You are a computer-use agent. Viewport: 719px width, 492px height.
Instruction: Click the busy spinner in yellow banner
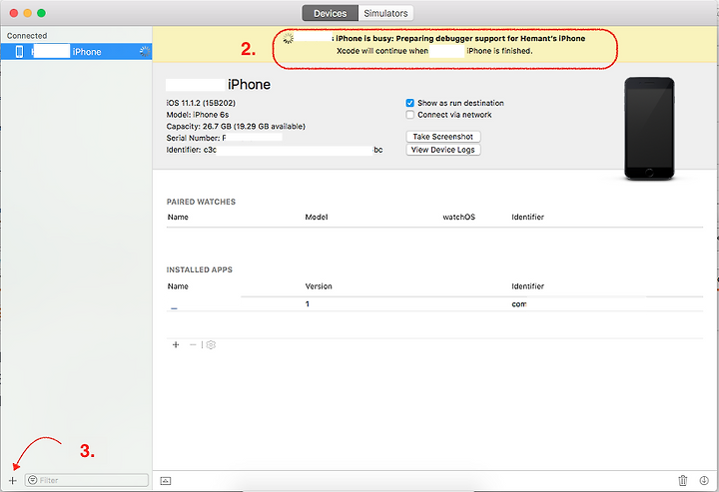tap(288, 39)
